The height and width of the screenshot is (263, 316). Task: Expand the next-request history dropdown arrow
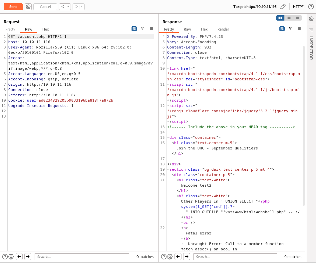pos(82,7)
